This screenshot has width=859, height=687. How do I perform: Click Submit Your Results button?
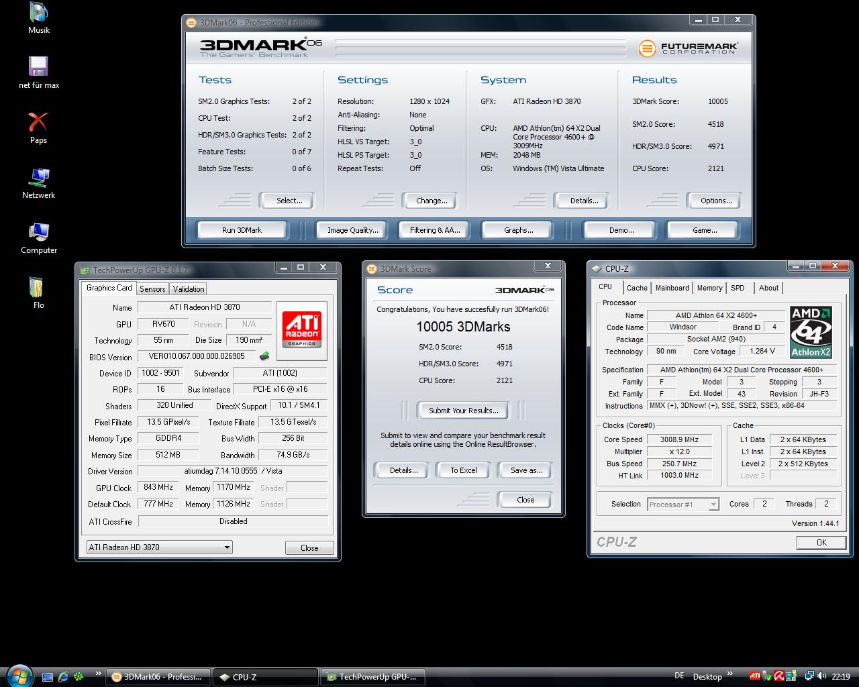(x=463, y=410)
